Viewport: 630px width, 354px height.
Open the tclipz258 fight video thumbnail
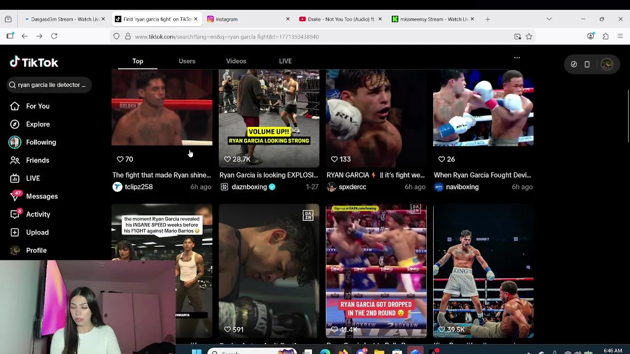[162, 118]
